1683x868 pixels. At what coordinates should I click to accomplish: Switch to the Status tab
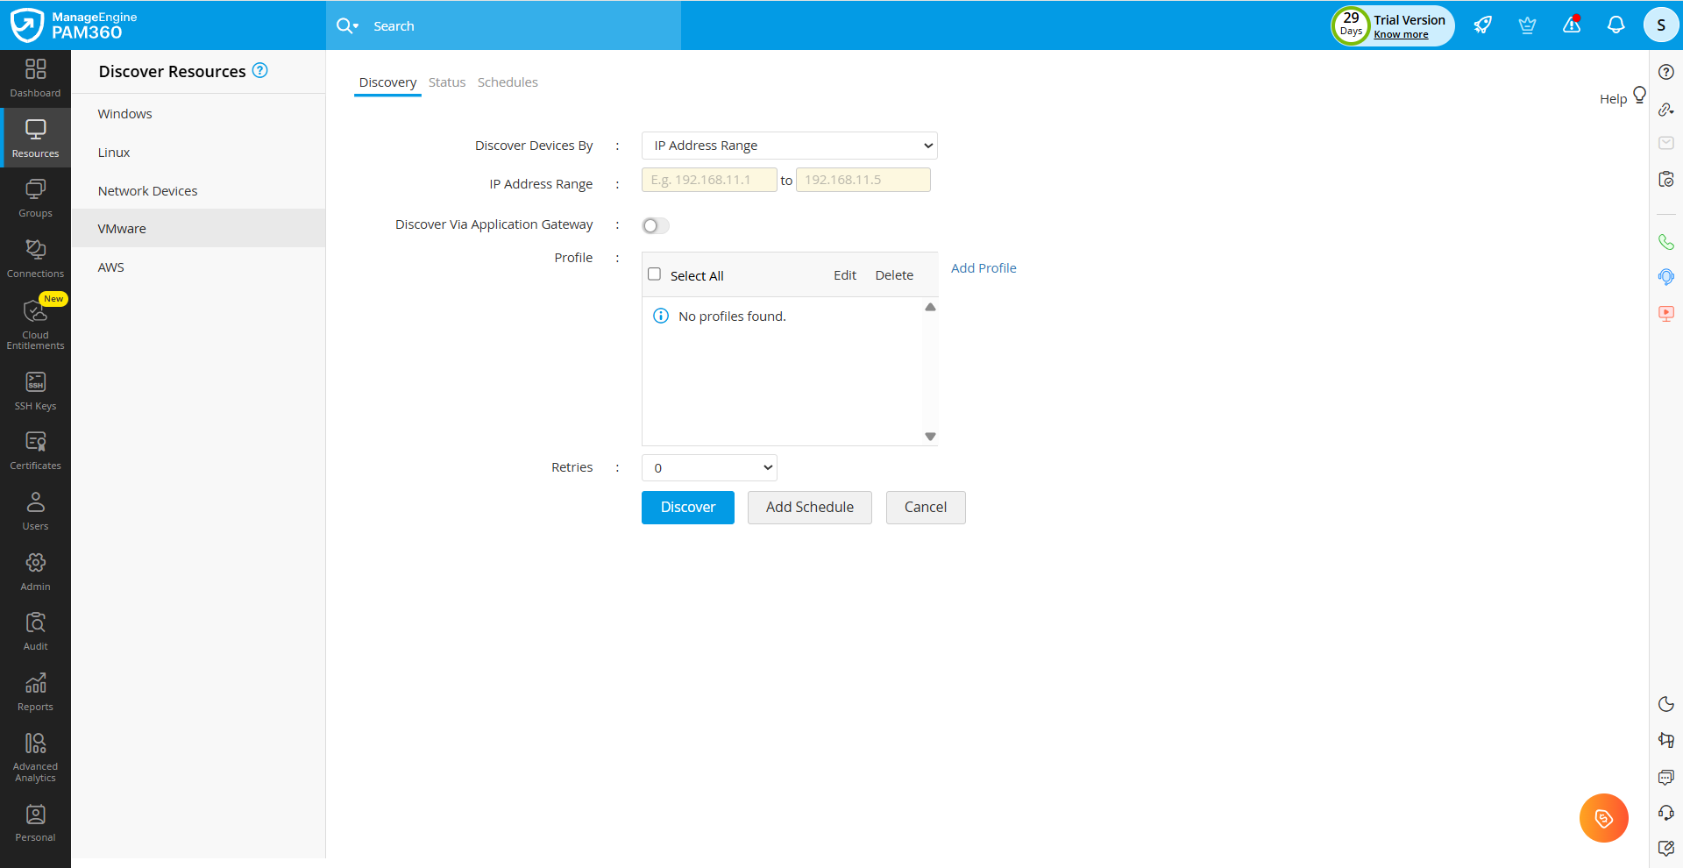(x=447, y=82)
